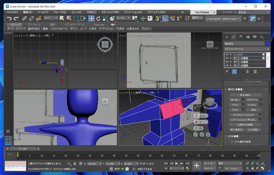Open the Display tab in the command panel

[254, 37]
